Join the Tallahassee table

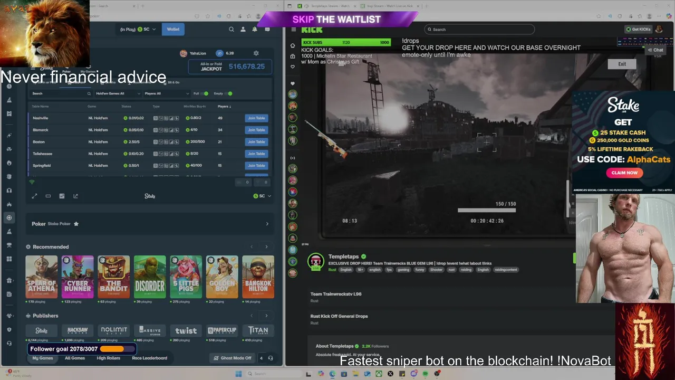tap(256, 154)
